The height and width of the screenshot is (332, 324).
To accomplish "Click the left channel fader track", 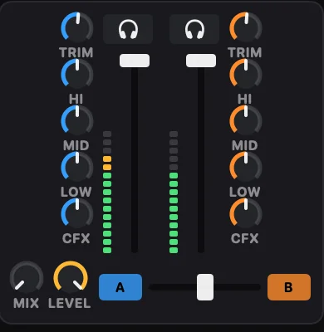I will pyautogui.click(x=135, y=160).
